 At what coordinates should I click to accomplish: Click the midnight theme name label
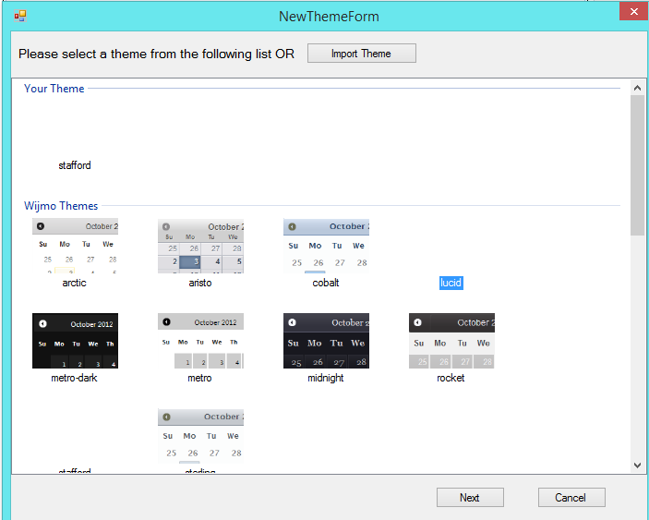coord(325,378)
